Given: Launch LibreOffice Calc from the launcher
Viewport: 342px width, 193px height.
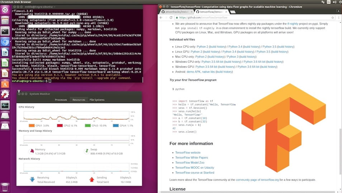Looking at the screenshot, I should tap(5, 63).
